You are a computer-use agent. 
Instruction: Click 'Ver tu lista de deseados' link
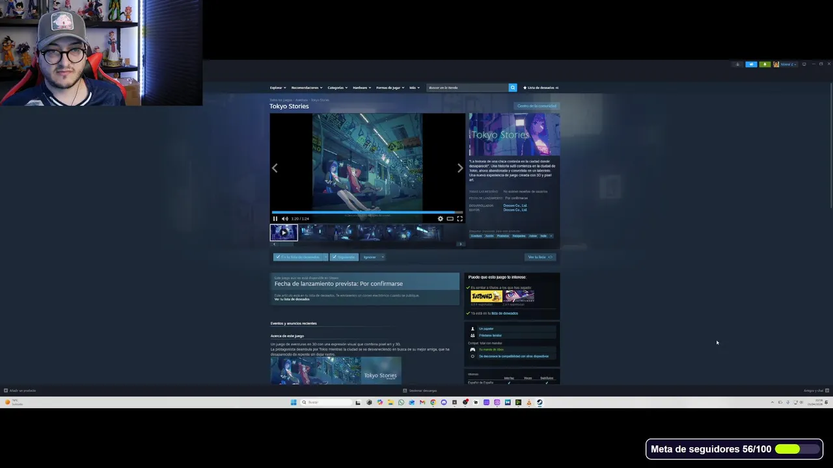[x=292, y=299]
